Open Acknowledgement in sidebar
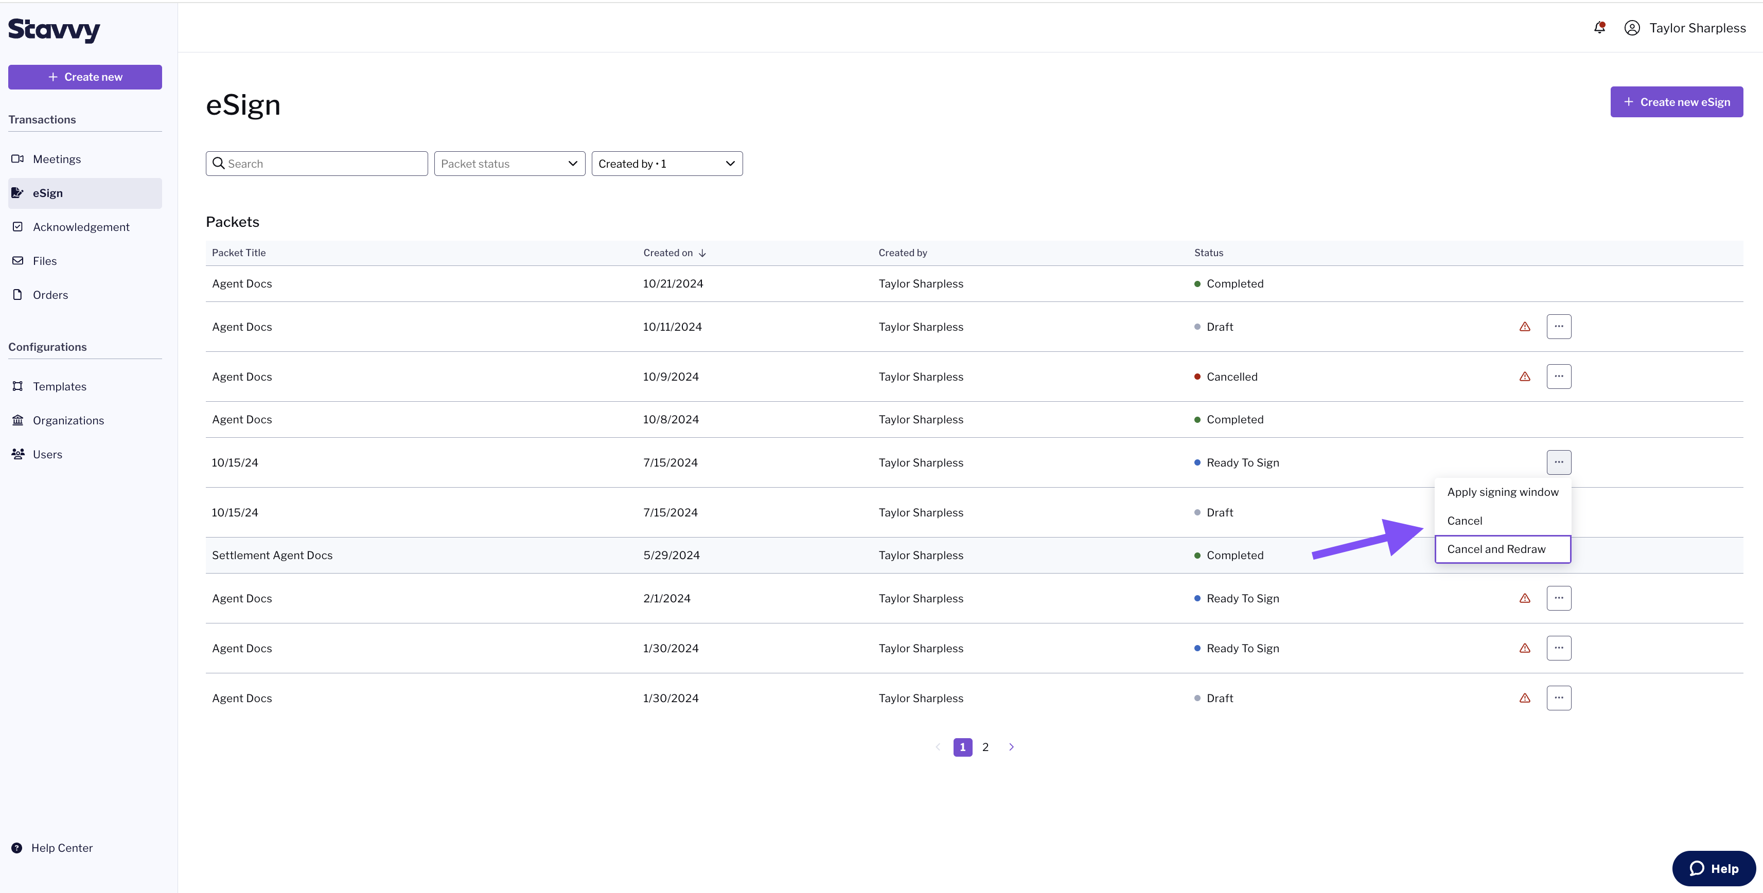 (85, 227)
